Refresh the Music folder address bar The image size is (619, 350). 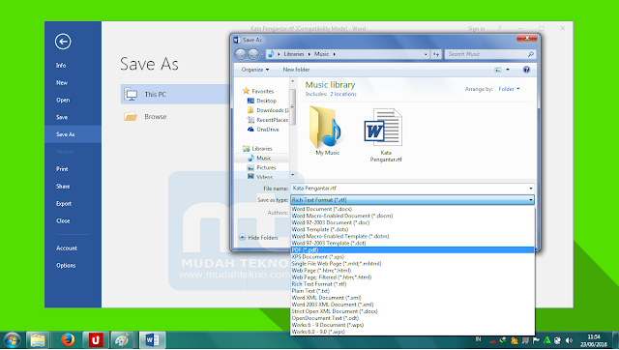pyautogui.click(x=436, y=54)
